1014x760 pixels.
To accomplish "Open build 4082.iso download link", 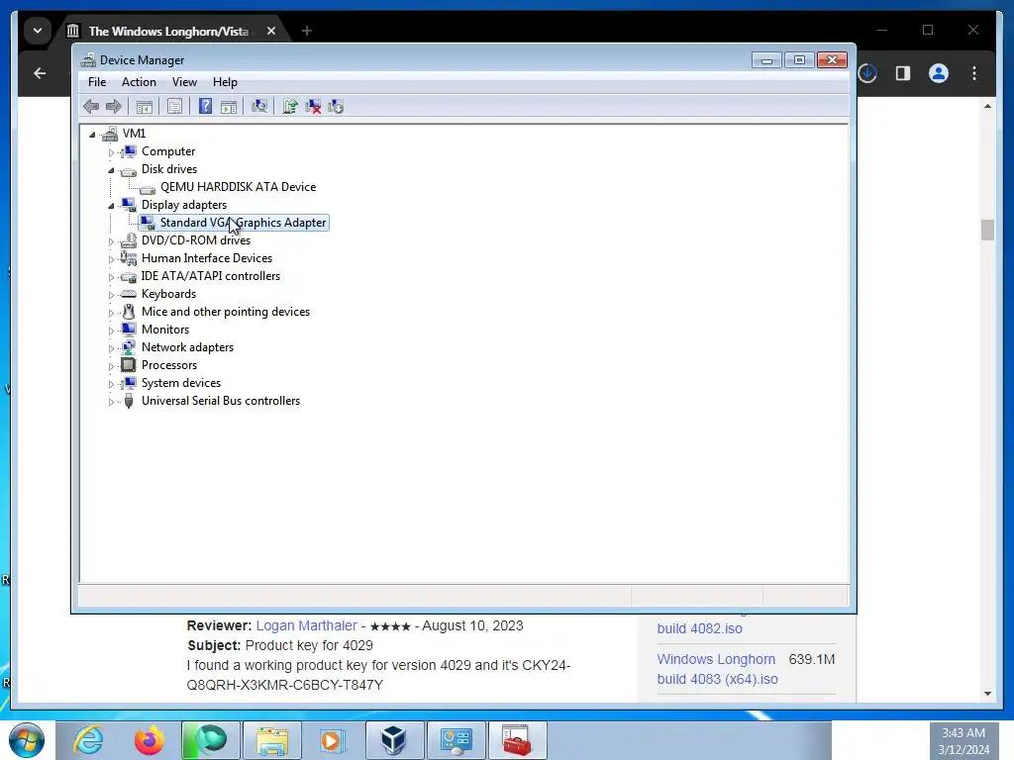I will tap(700, 628).
